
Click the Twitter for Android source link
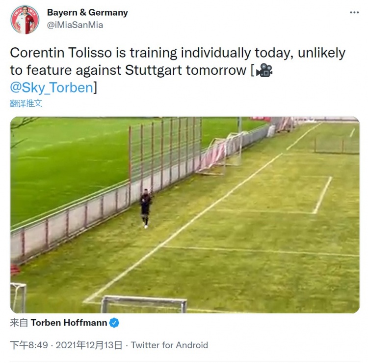coord(169,345)
